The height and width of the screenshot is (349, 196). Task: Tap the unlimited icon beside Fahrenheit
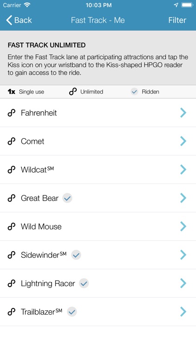(x=11, y=113)
